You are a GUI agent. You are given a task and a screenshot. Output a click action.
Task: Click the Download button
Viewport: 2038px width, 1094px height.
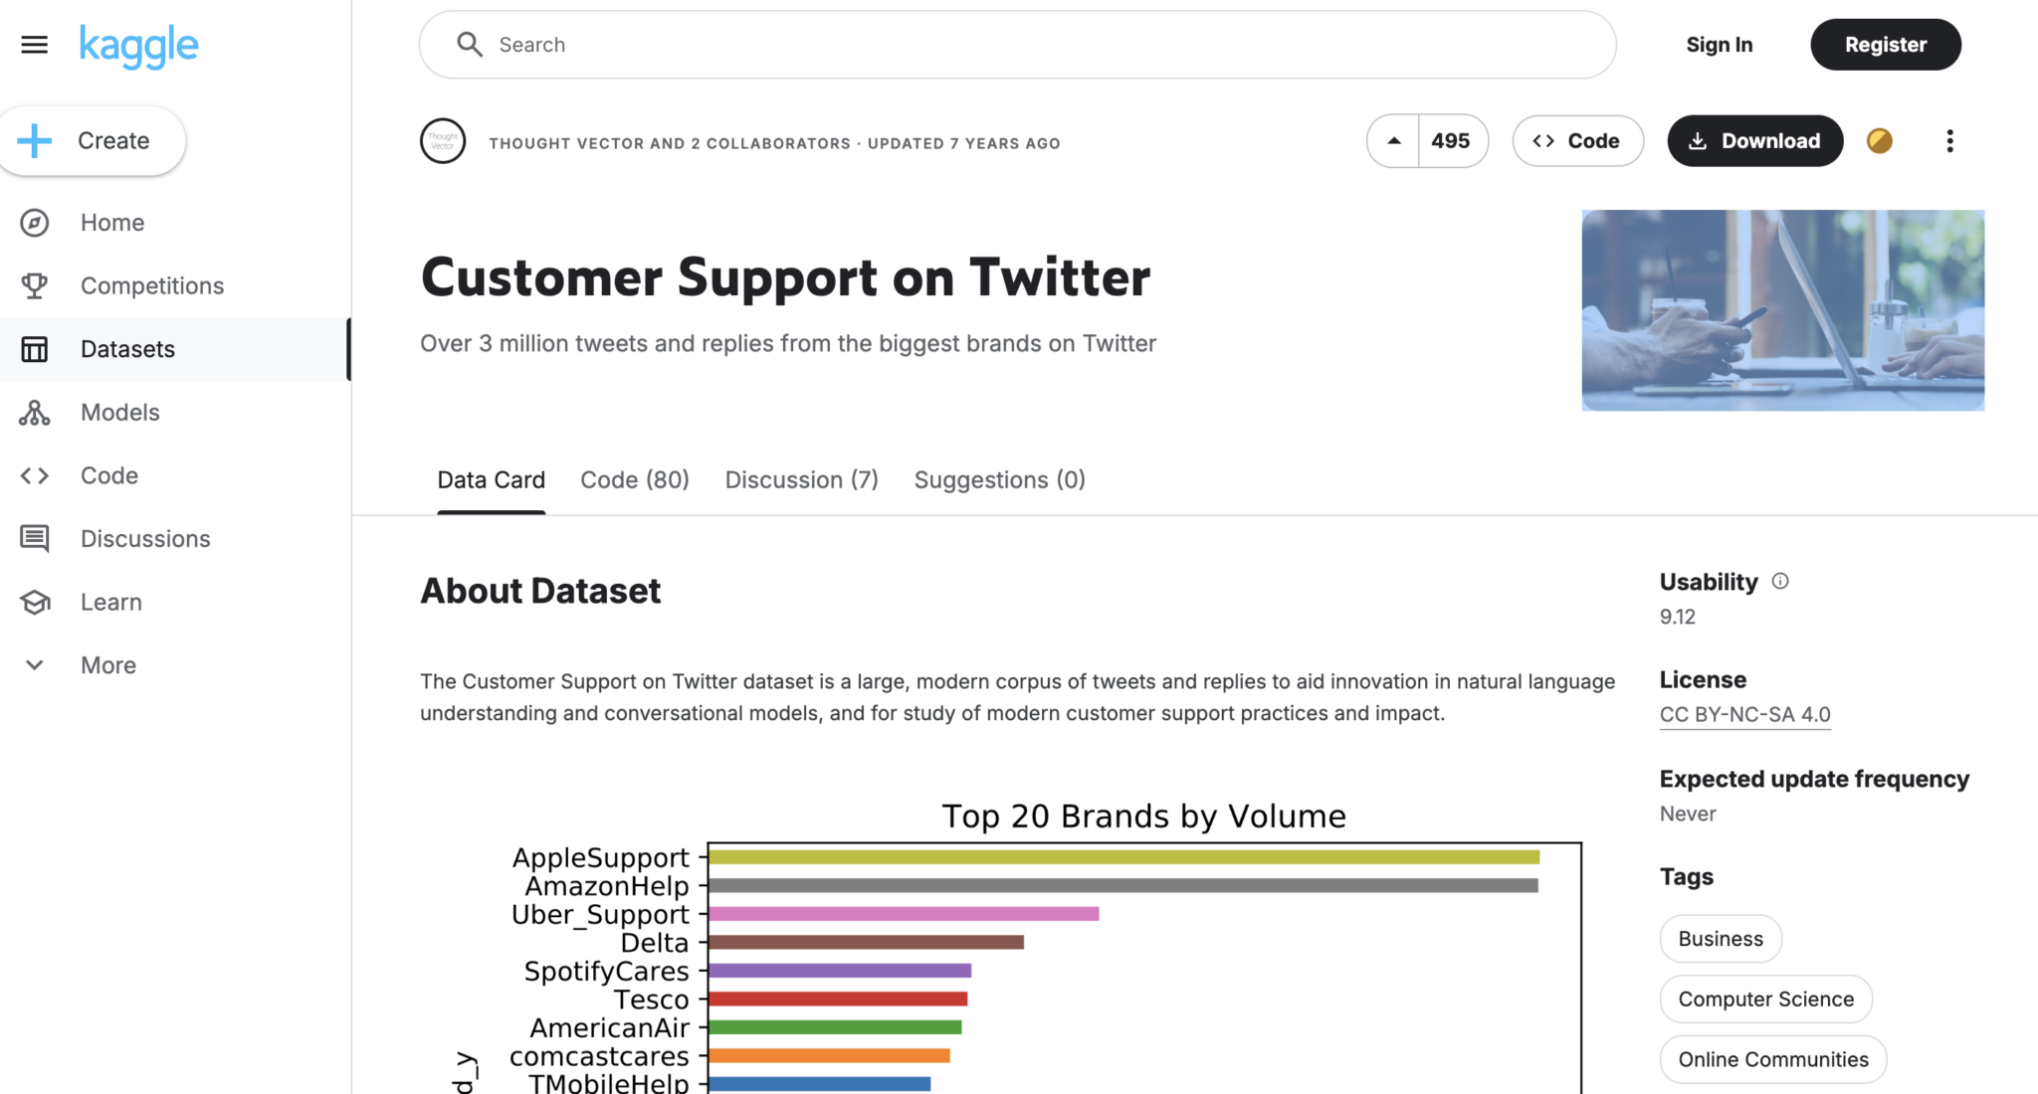click(x=1754, y=141)
